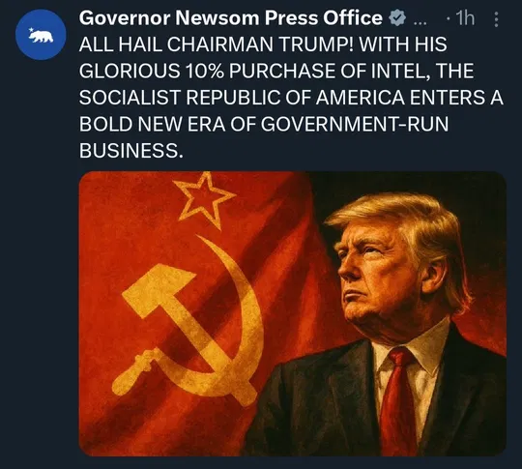Click the truncated handle ellipsis after badge

pos(420,23)
